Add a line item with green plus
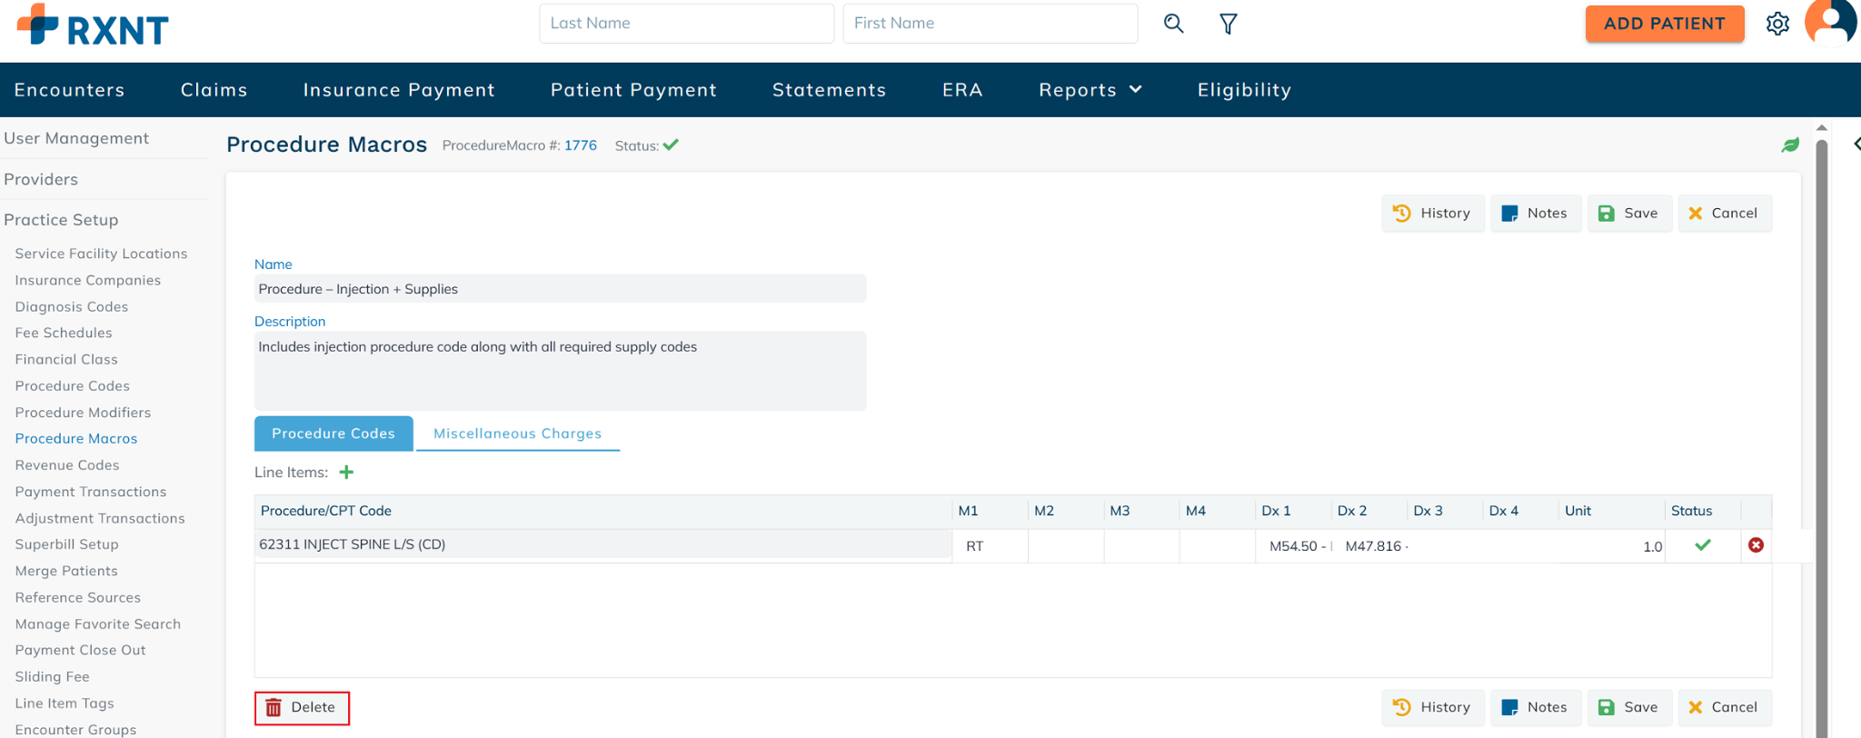1861x738 pixels. pos(346,473)
